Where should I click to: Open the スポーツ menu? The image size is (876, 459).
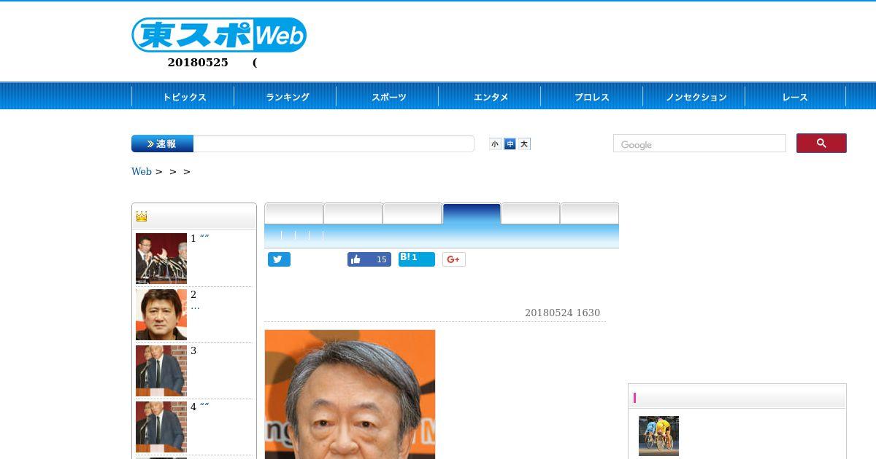(x=388, y=97)
